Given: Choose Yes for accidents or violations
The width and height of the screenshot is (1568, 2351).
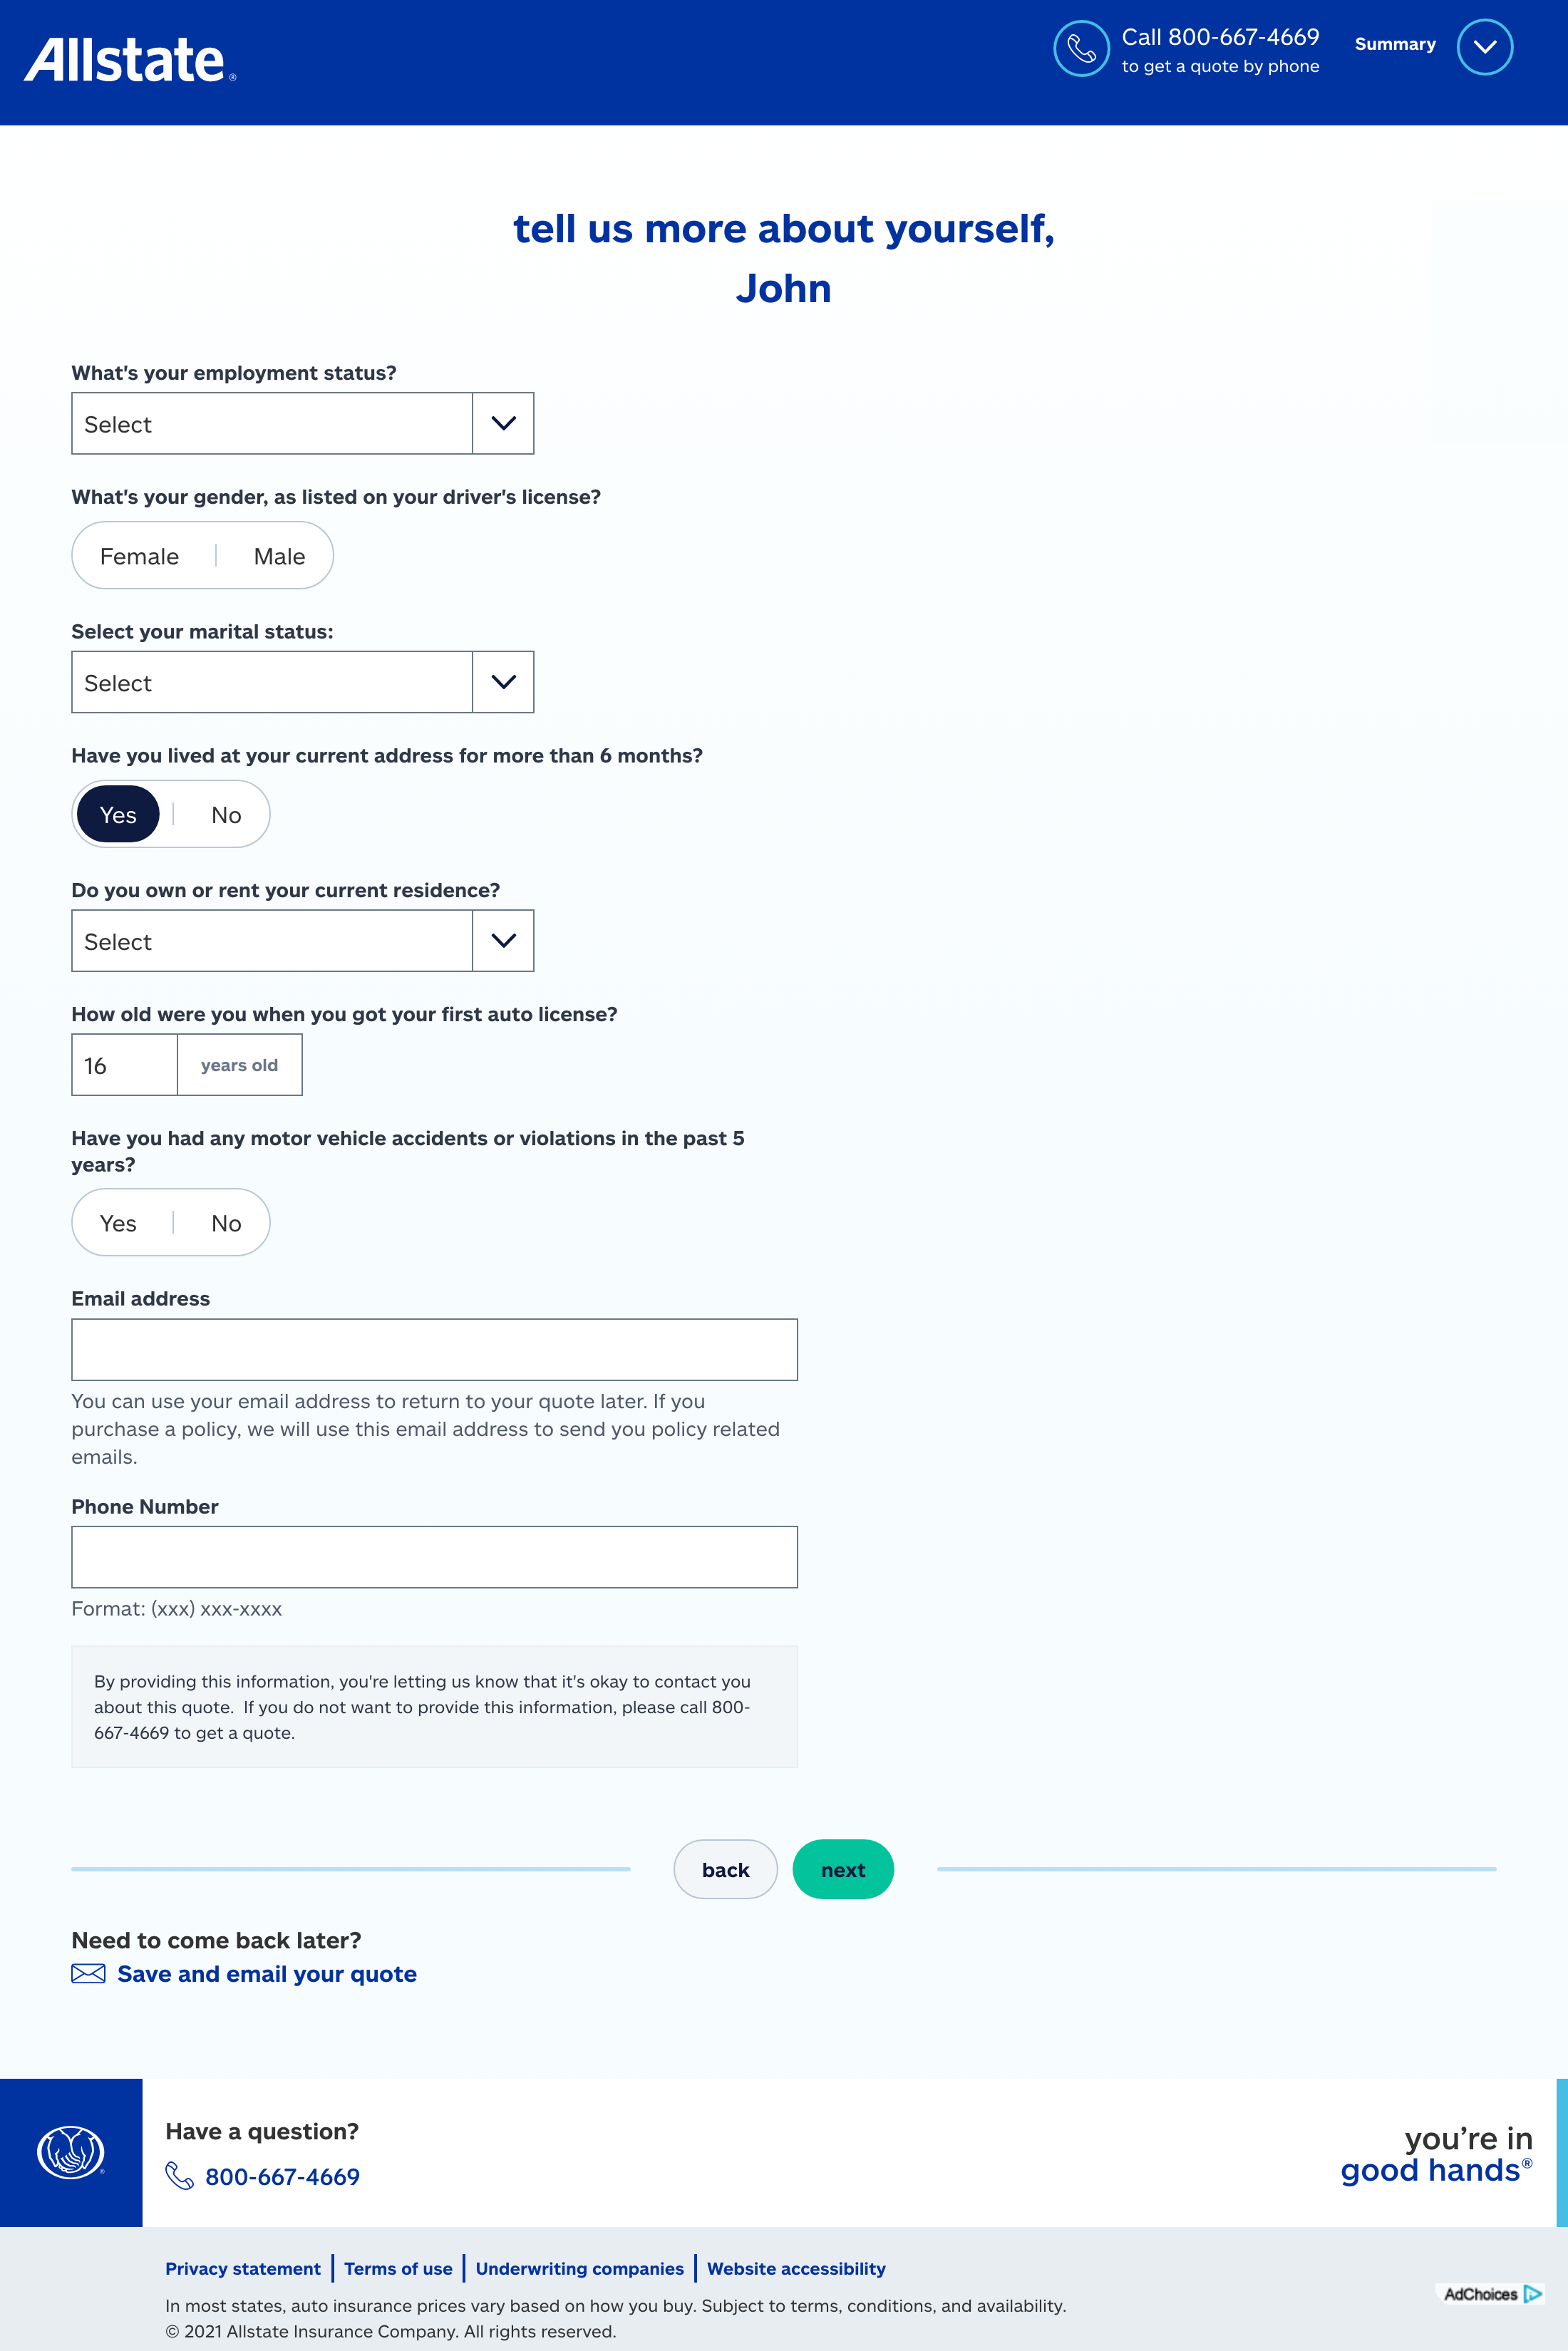Looking at the screenshot, I should [x=118, y=1224].
